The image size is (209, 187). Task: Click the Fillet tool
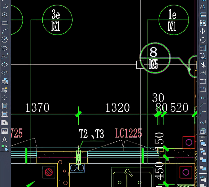203,115
